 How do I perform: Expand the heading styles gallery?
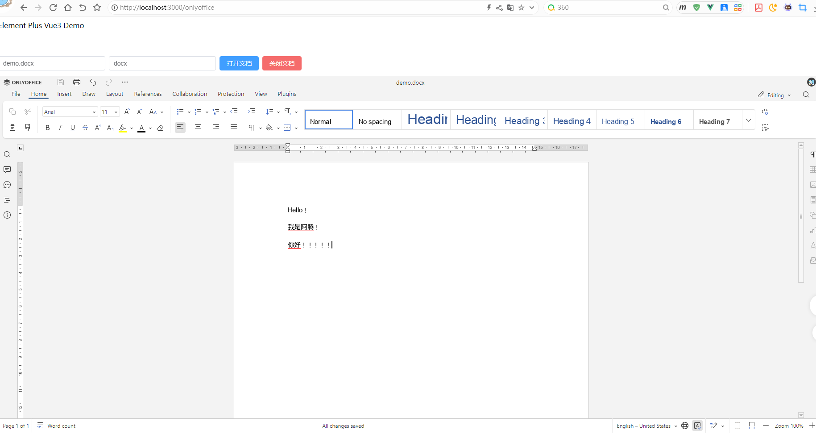coord(748,120)
